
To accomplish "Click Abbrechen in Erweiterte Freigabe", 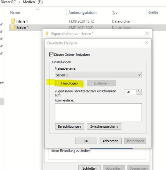I will pos(111,141).
